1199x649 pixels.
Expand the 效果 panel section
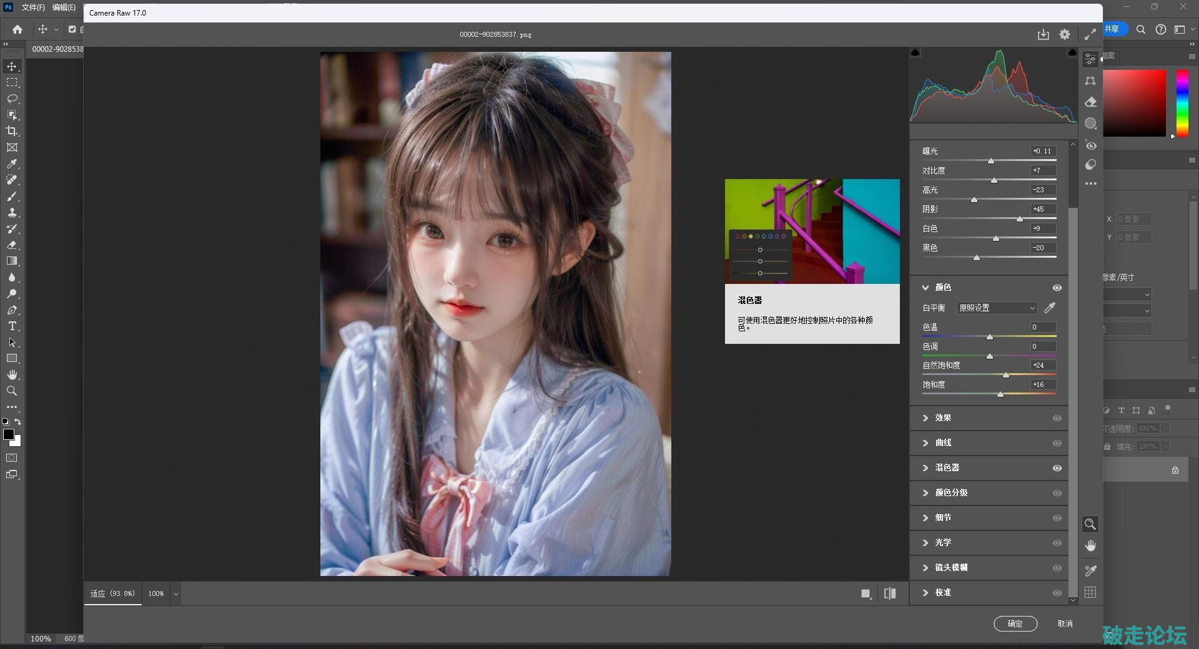pos(943,418)
